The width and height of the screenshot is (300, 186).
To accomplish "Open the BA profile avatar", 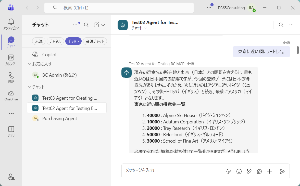I will [252, 8].
